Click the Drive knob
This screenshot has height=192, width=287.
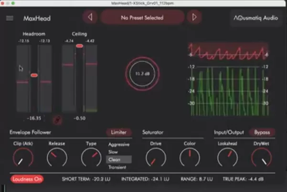click(156, 158)
